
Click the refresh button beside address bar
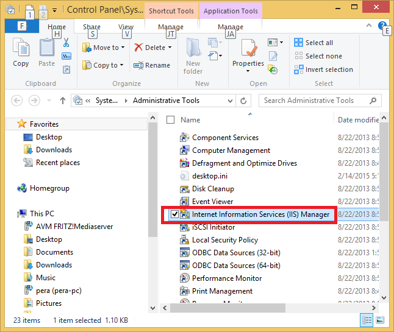(x=243, y=101)
